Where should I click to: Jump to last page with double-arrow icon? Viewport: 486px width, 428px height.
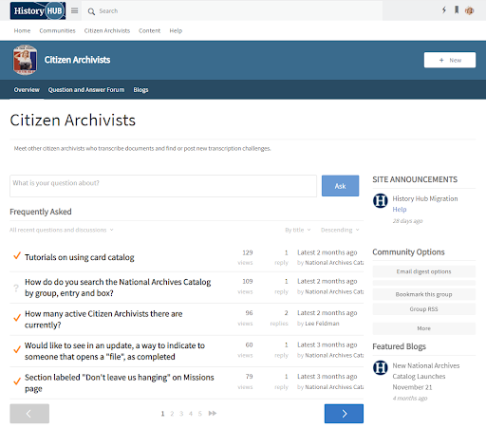pos(213,413)
